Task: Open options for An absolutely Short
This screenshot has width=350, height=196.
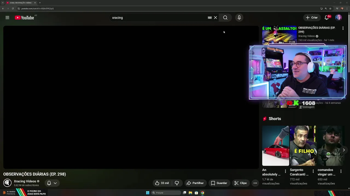Action: (x=285, y=171)
